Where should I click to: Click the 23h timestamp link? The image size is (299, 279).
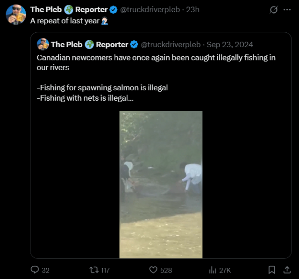point(192,9)
